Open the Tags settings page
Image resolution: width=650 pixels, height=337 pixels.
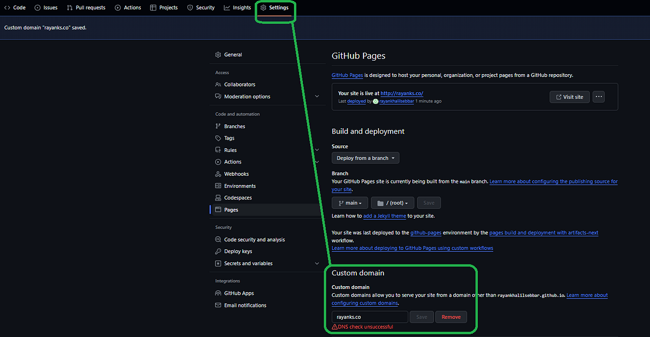[x=230, y=138]
